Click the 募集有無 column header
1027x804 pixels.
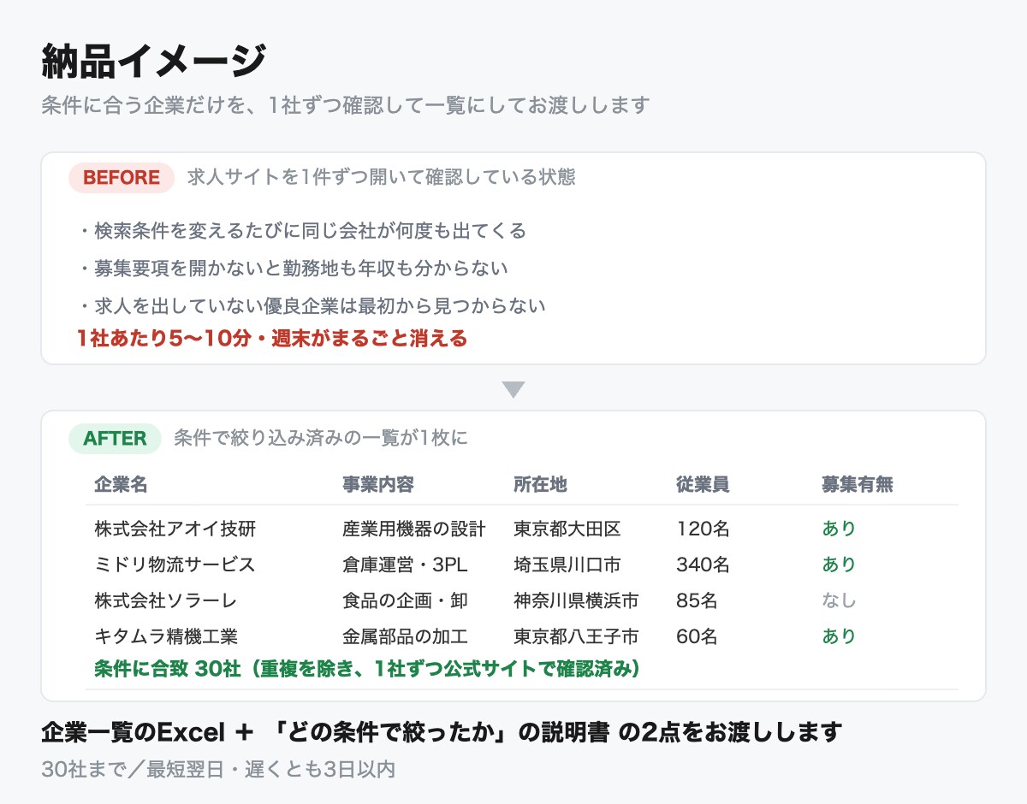click(x=858, y=485)
